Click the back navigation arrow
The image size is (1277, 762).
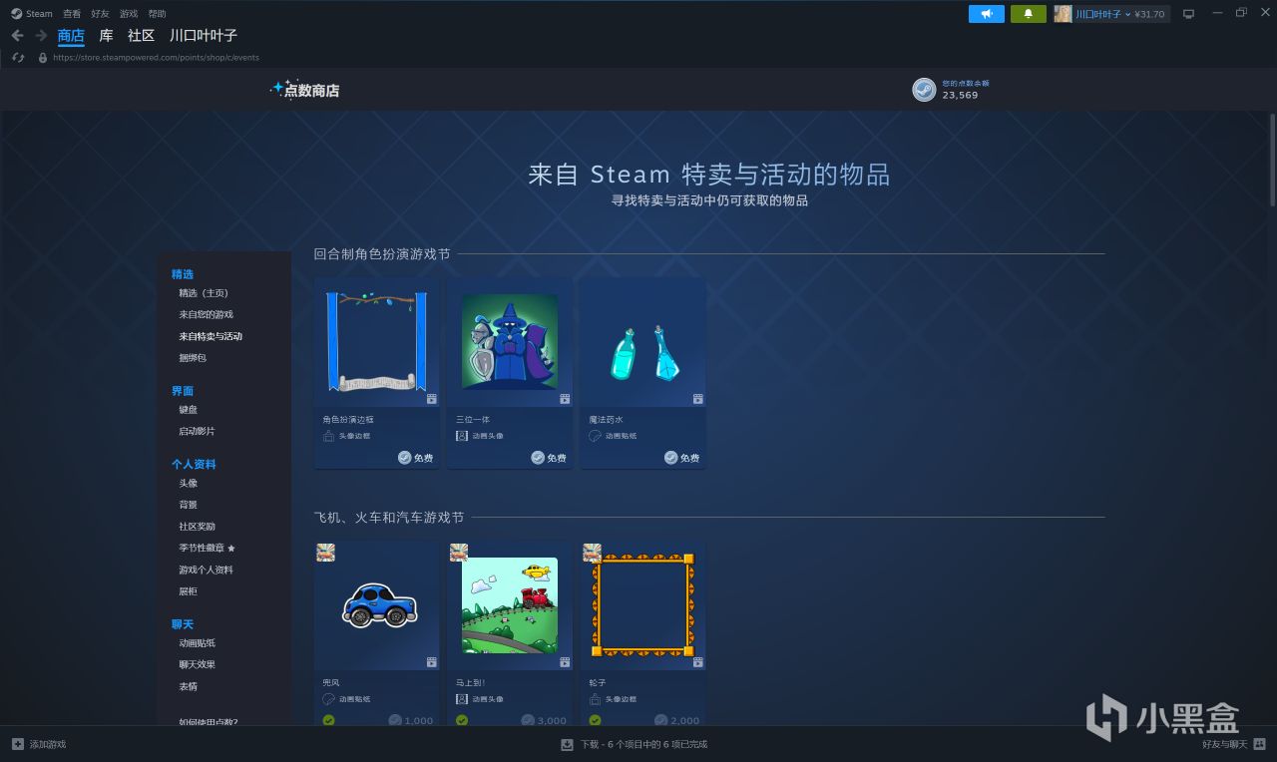point(17,35)
